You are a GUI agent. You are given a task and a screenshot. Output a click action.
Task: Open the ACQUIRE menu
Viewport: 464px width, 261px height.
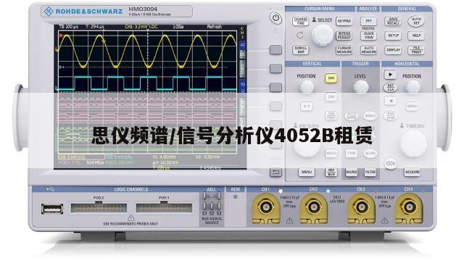click(412, 173)
